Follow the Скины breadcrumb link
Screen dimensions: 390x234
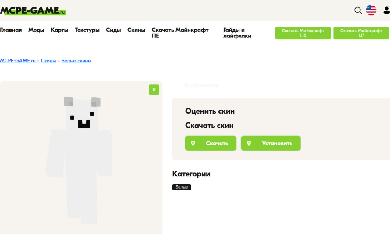pos(48,61)
